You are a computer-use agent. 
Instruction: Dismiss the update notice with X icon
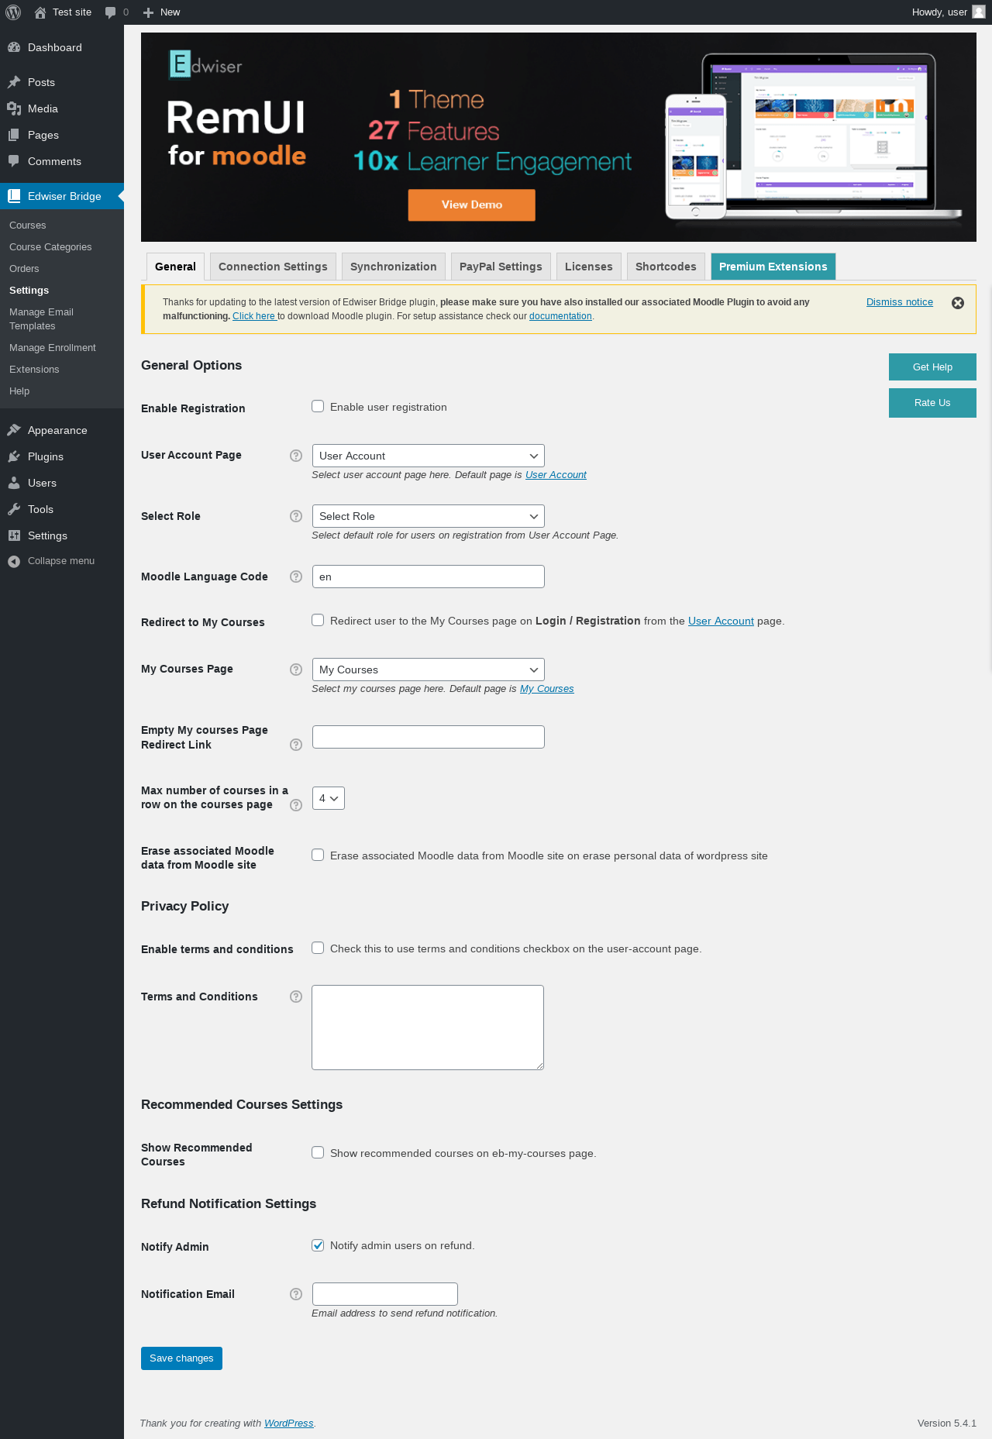click(958, 303)
